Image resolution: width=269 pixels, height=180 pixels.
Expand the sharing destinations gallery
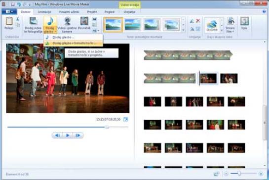222,31
